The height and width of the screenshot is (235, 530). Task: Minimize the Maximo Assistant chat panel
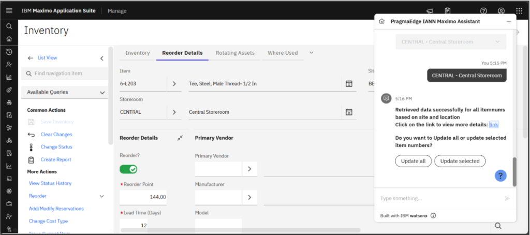click(x=508, y=21)
